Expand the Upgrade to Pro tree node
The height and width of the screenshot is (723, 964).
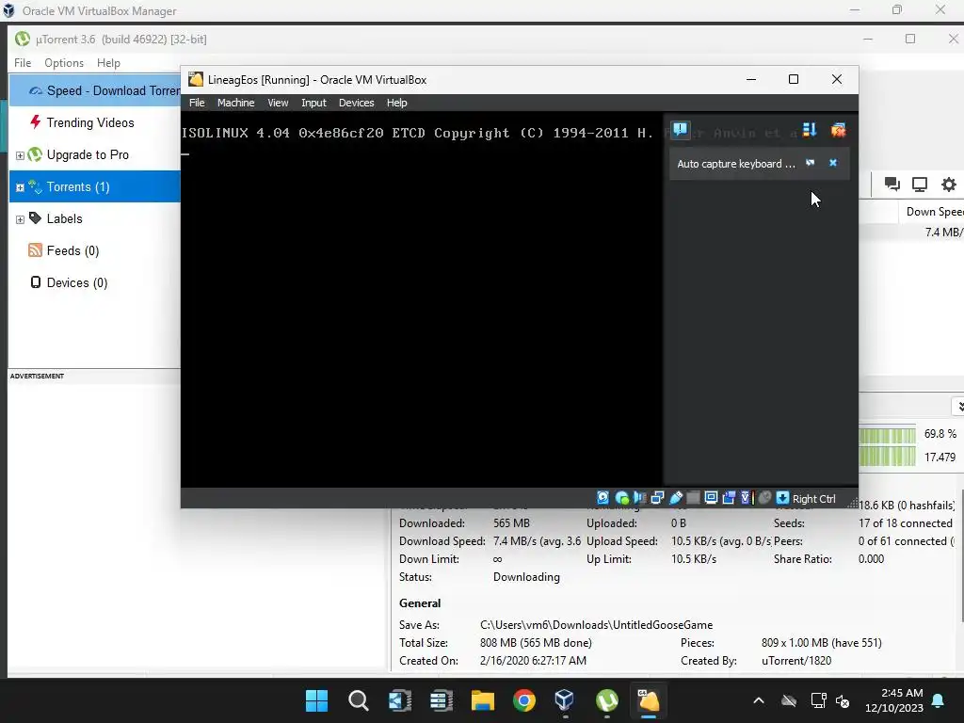(x=20, y=155)
